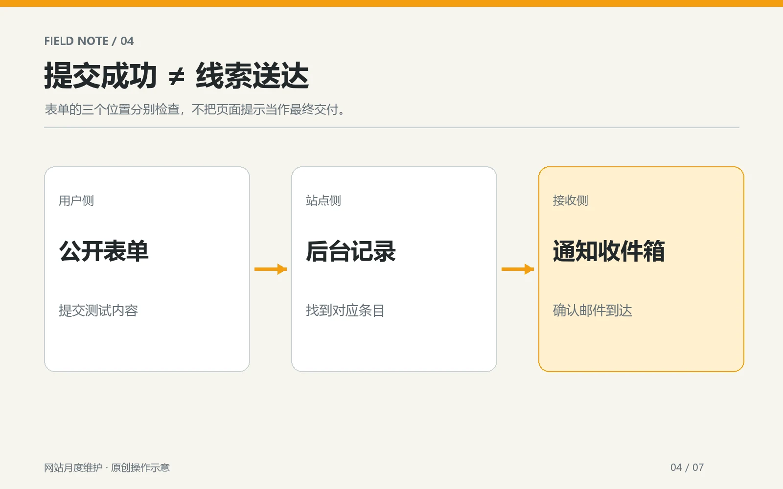This screenshot has height=489, width=783.
Task: Select the 确认邮件到达 caption
Action: pyautogui.click(x=593, y=311)
